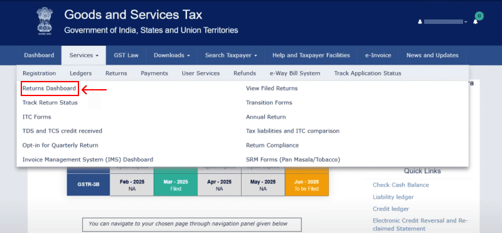Image resolution: width=502 pixels, height=233 pixels.
Task: Open TDS and TCS credit received
Action: [62, 131]
